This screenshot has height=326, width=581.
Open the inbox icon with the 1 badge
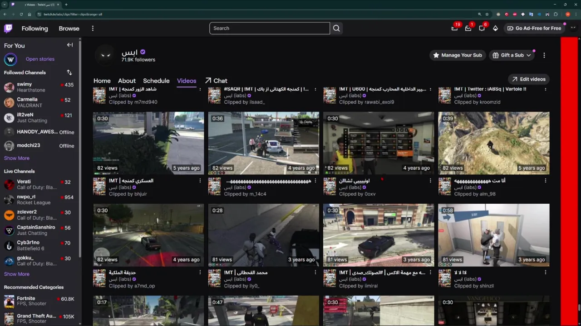468,28
